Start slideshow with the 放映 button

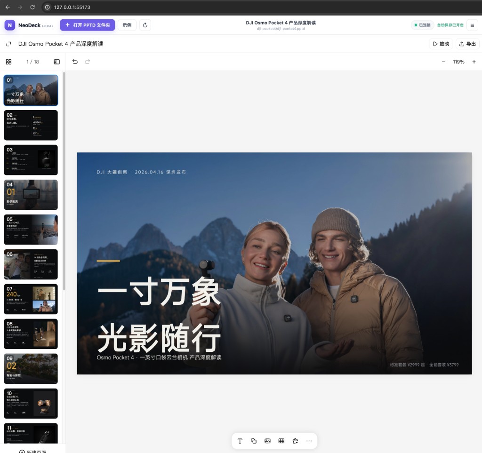click(441, 44)
